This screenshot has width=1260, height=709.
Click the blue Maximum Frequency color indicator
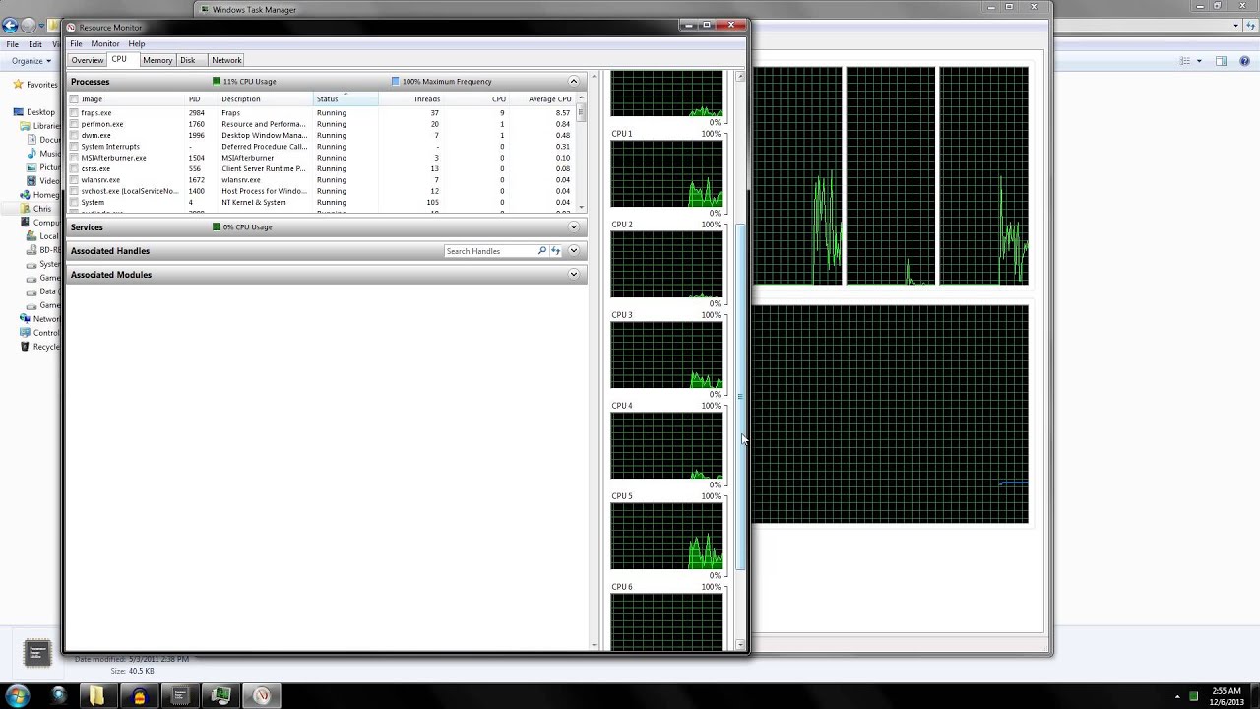click(396, 82)
